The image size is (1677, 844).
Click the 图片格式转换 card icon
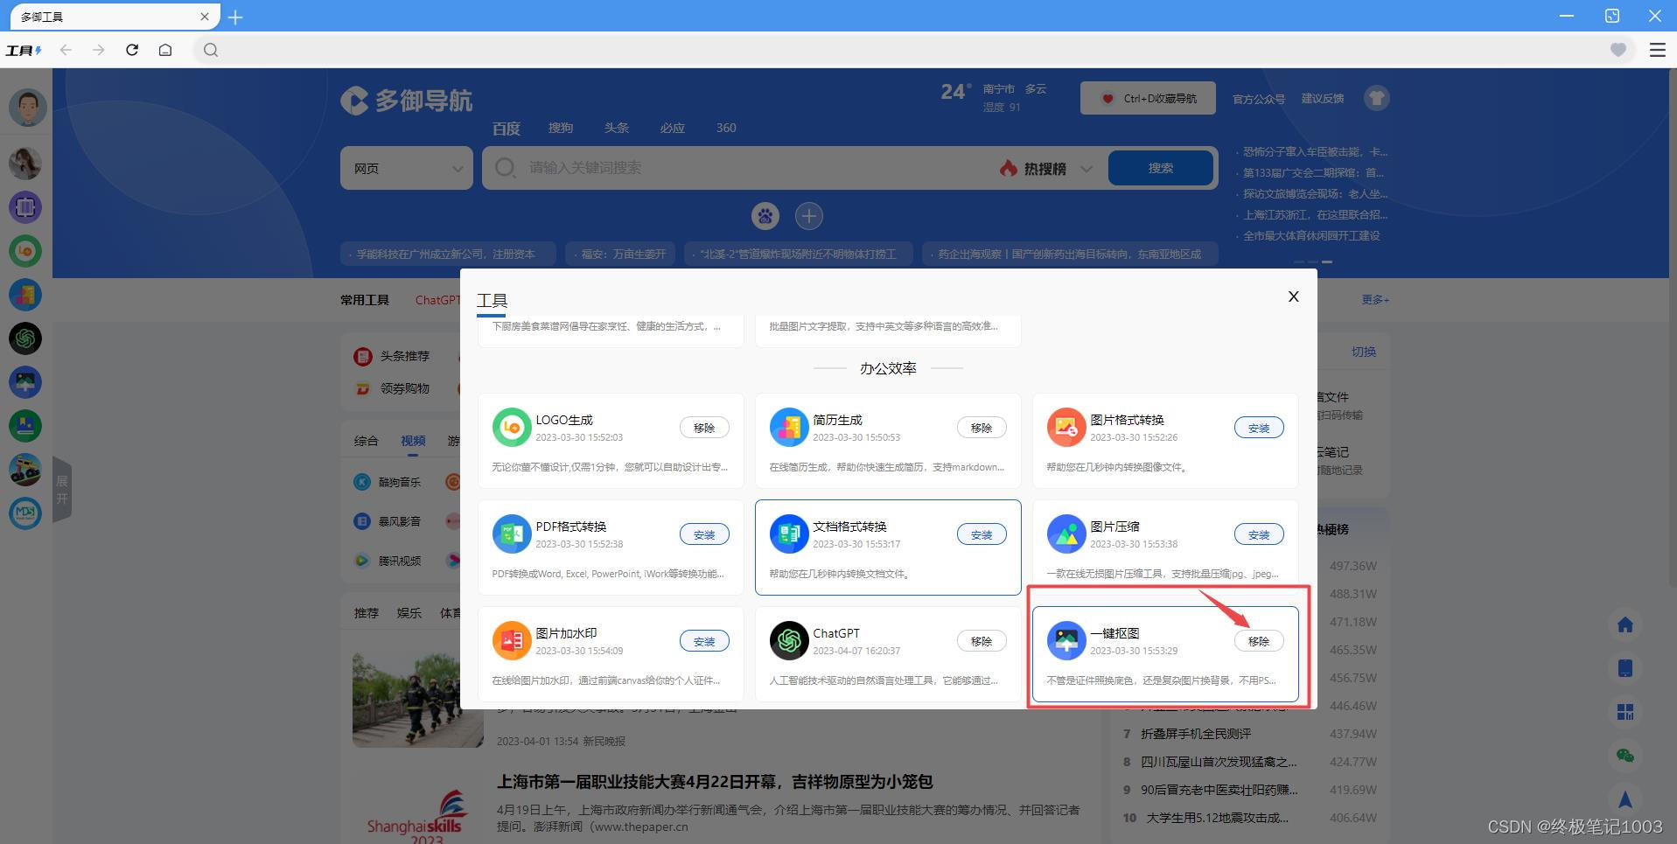coord(1066,428)
